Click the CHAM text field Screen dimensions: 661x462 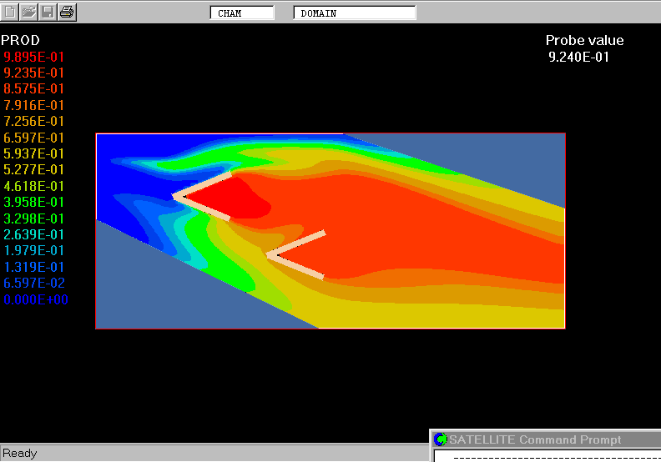tap(242, 13)
